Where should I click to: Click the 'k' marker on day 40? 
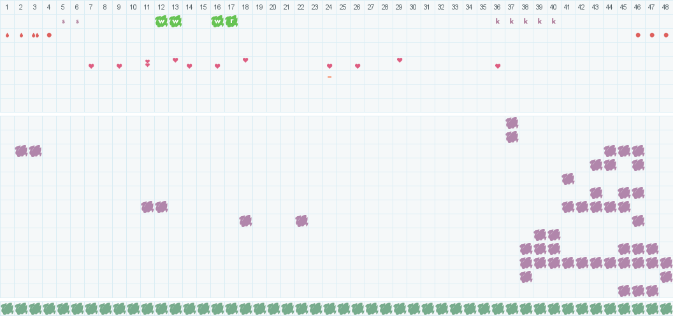tap(554, 21)
